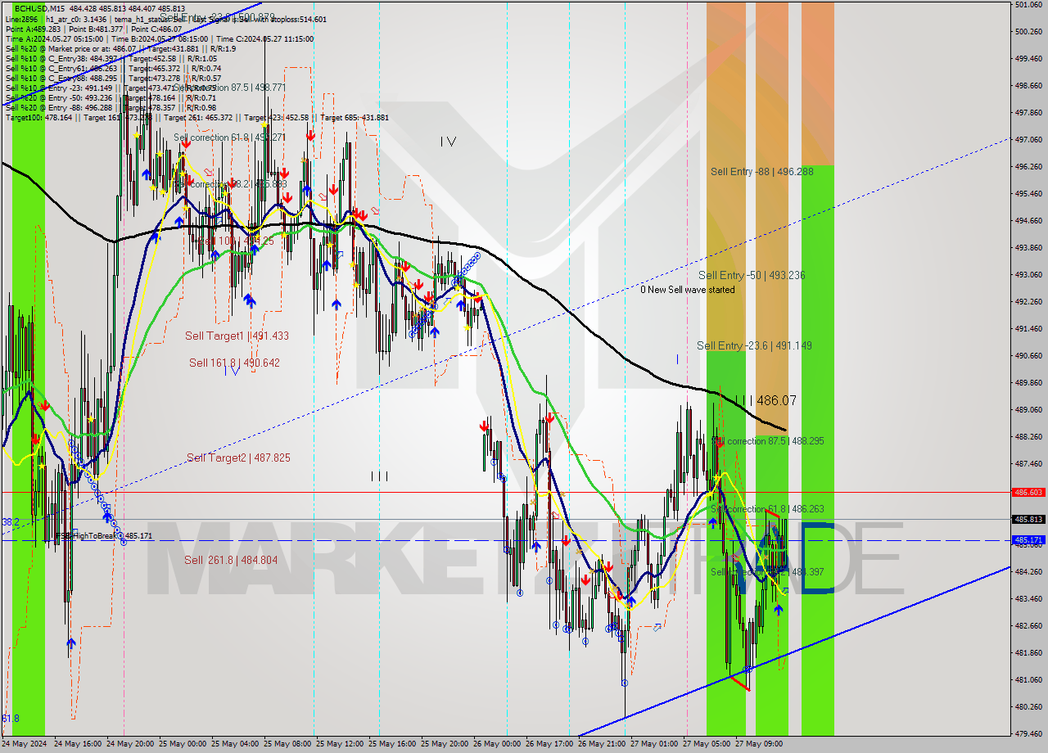Click the 497.860 price axis value

click(x=1028, y=113)
